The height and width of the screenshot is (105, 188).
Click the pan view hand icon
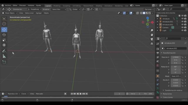click(152, 35)
